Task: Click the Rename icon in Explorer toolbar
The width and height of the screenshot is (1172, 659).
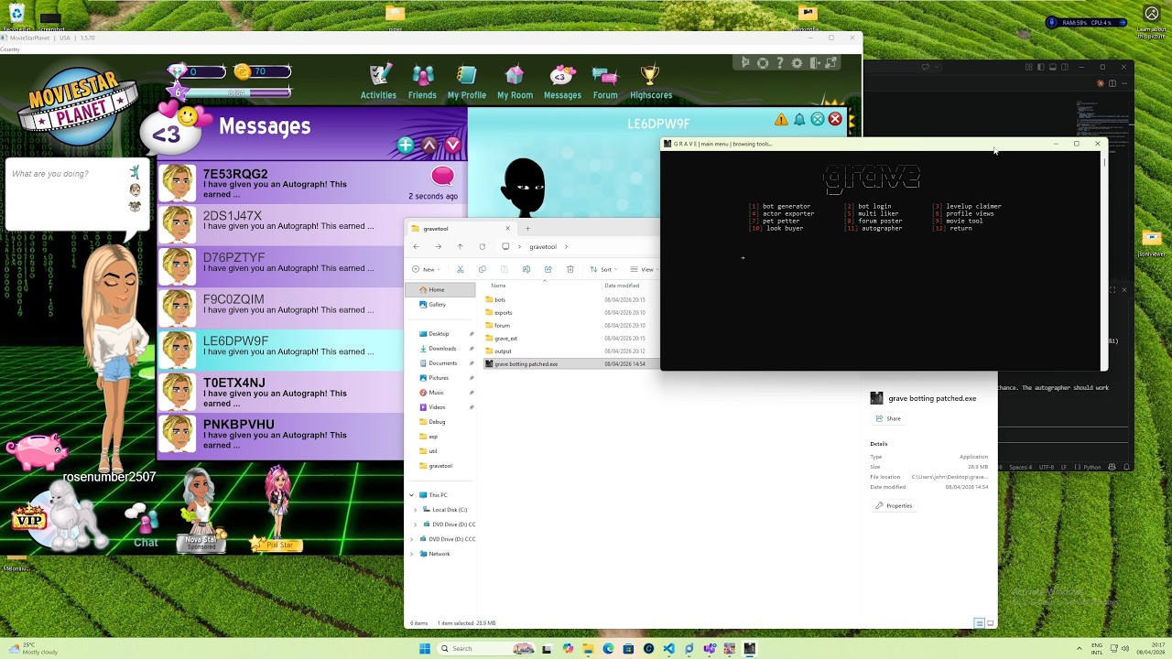Action: coord(526,269)
